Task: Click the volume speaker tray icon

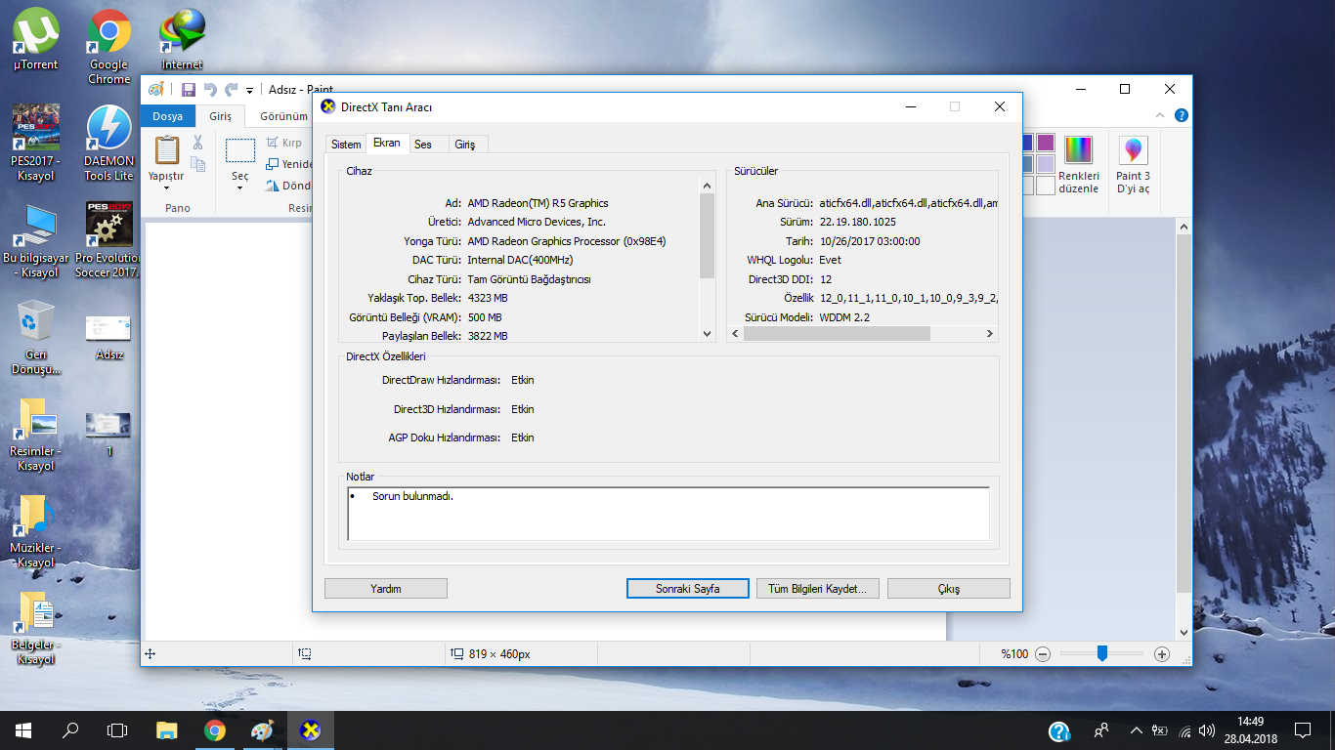Action: (1207, 730)
